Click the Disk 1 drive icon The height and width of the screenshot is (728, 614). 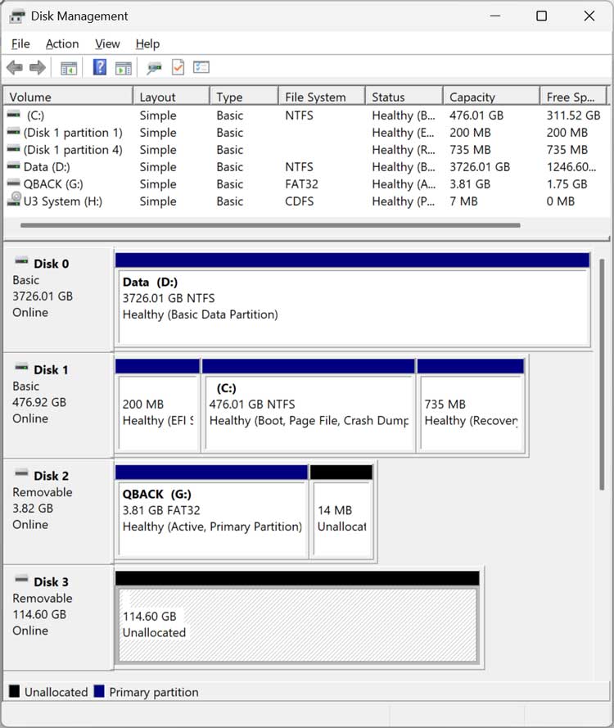point(21,367)
